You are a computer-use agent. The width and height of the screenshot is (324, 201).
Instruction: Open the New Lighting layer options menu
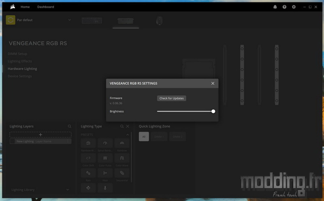[68, 141]
